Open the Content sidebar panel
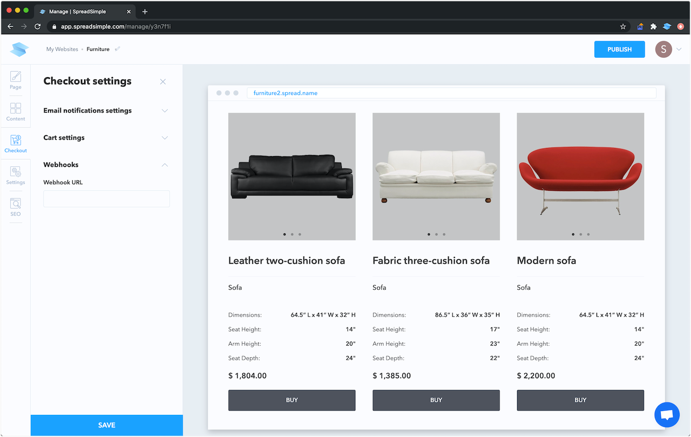Screen dimensions: 691x437 coord(16,112)
